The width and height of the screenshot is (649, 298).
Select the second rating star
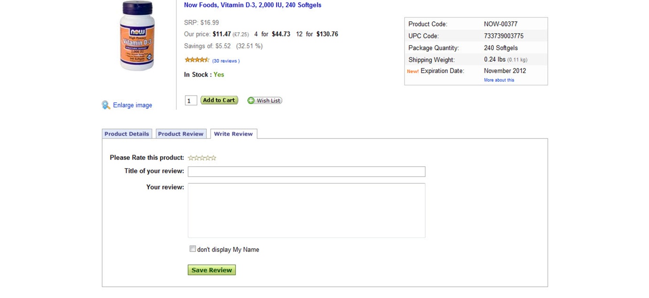click(196, 158)
